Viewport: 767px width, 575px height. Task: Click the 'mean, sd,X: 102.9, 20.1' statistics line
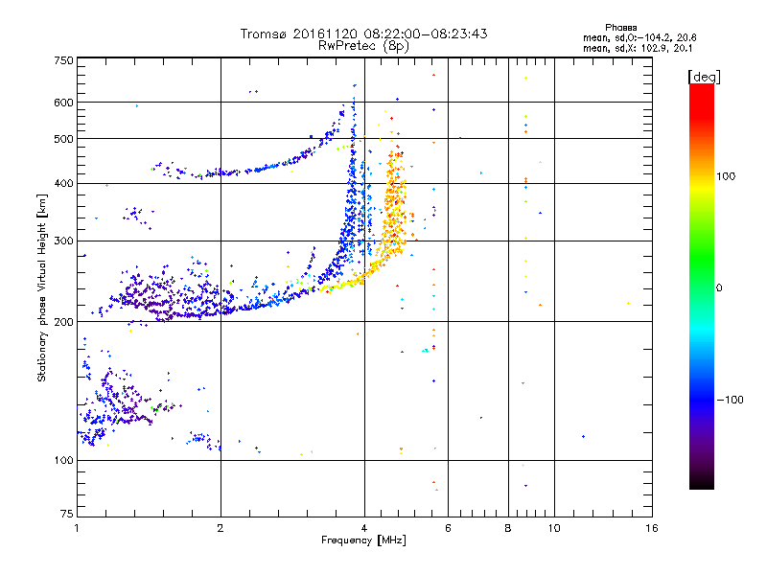tap(638, 49)
